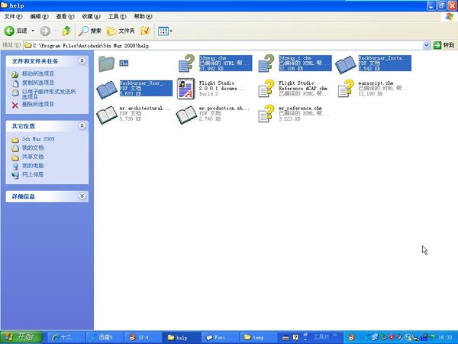
Task: Select the maxscript.chm file icon
Action: [x=346, y=89]
